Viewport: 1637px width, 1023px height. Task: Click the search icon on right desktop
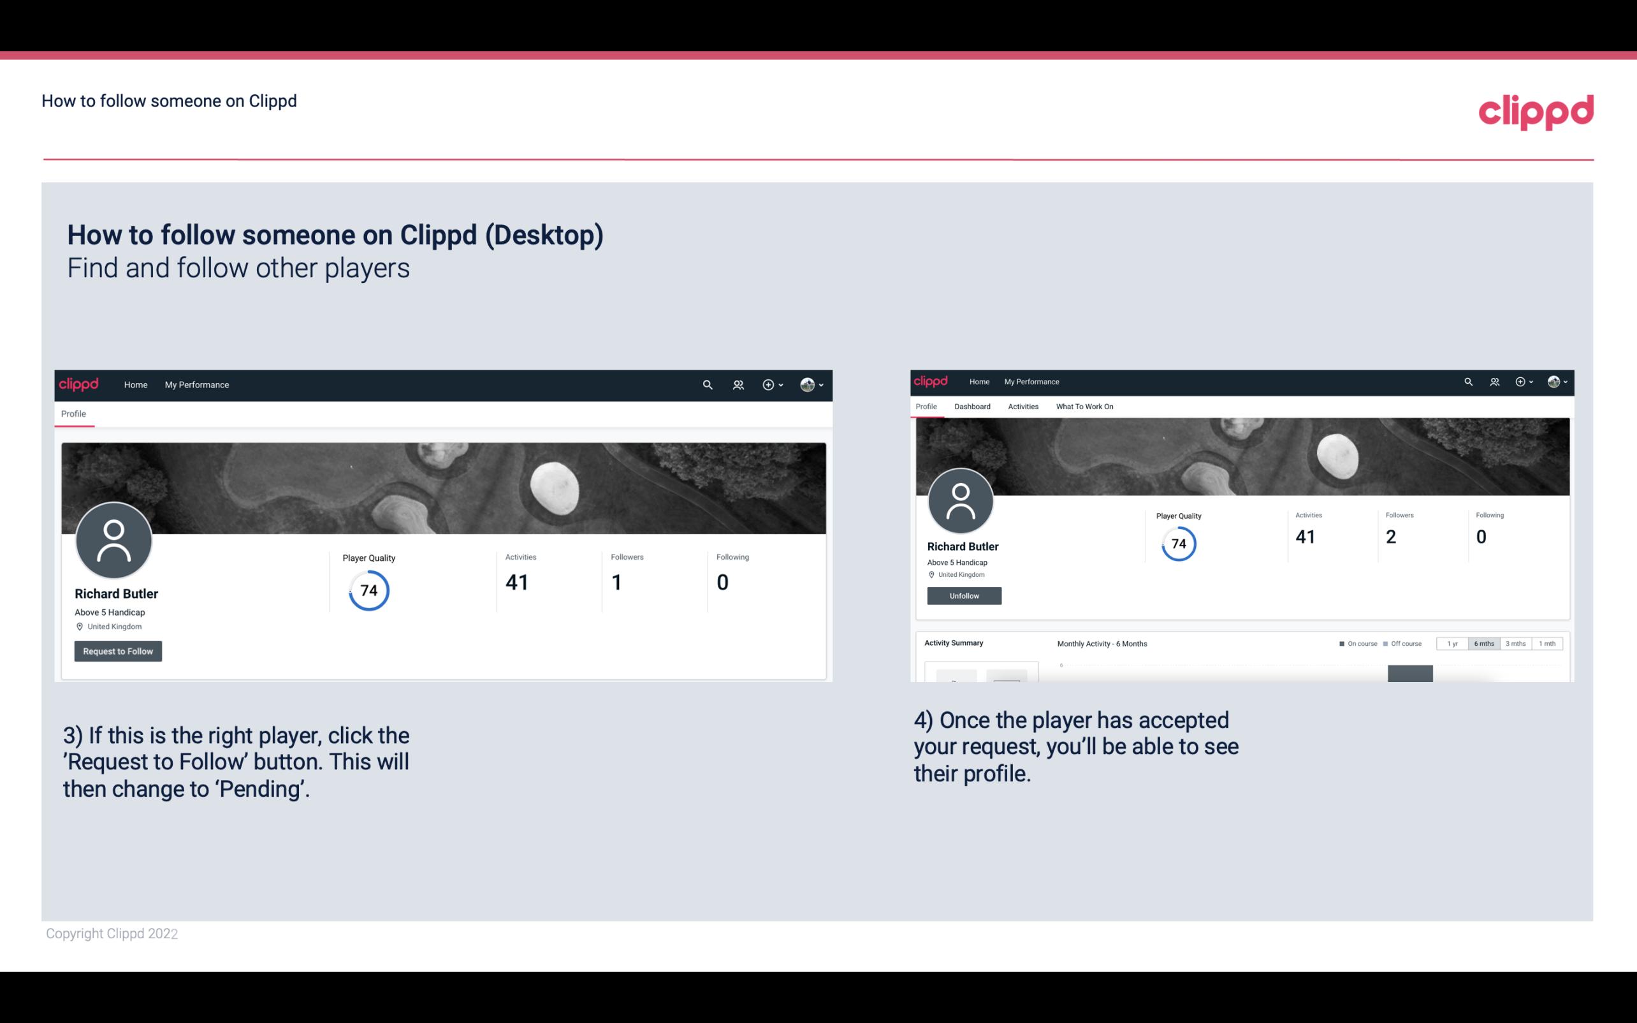coord(1469,381)
